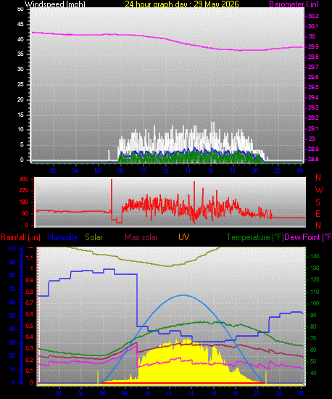Click windspeed axis value 25
The height and width of the screenshot is (399, 332).
[20, 84]
